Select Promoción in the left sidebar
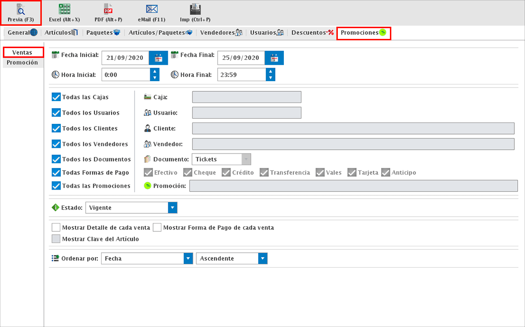Viewport: 525px width, 327px height. pyautogui.click(x=22, y=63)
